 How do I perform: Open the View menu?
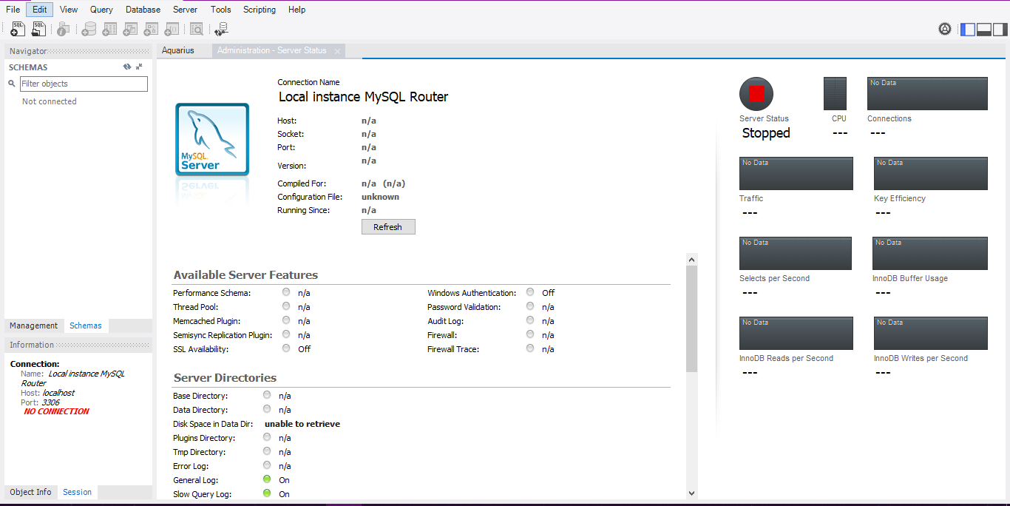pyautogui.click(x=69, y=10)
